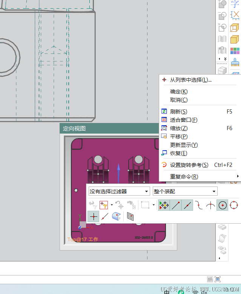Toggle end point snap
Image resolution: width=241 pixels, height=294 pixels.
(x=176, y=205)
